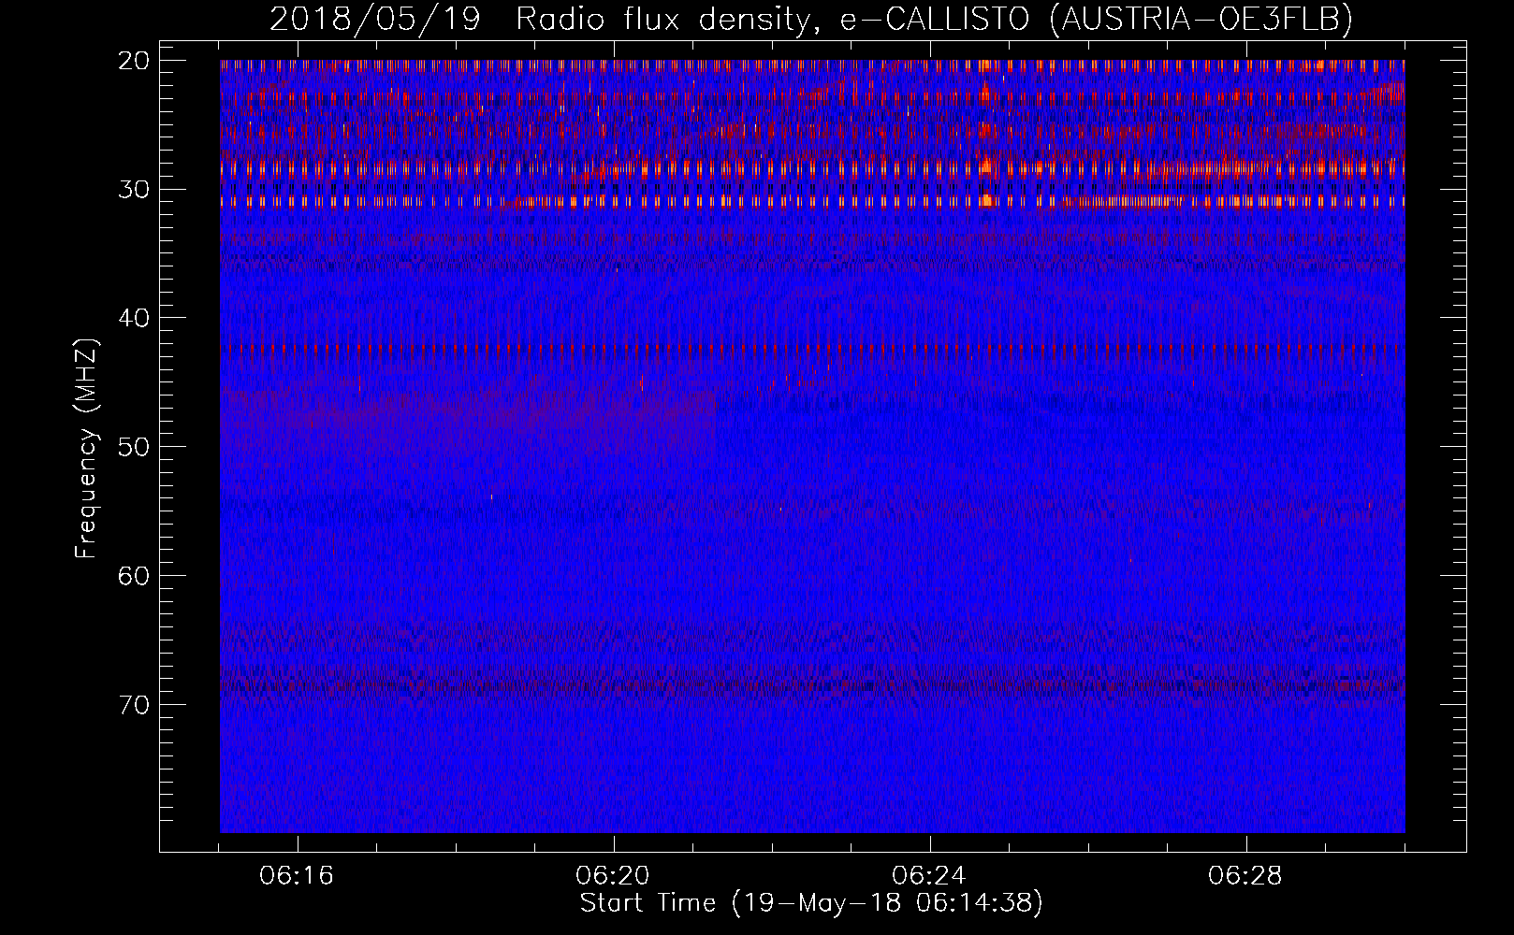Click the frequency tick label '70'
This screenshot has width=1514, height=935.
click(135, 704)
